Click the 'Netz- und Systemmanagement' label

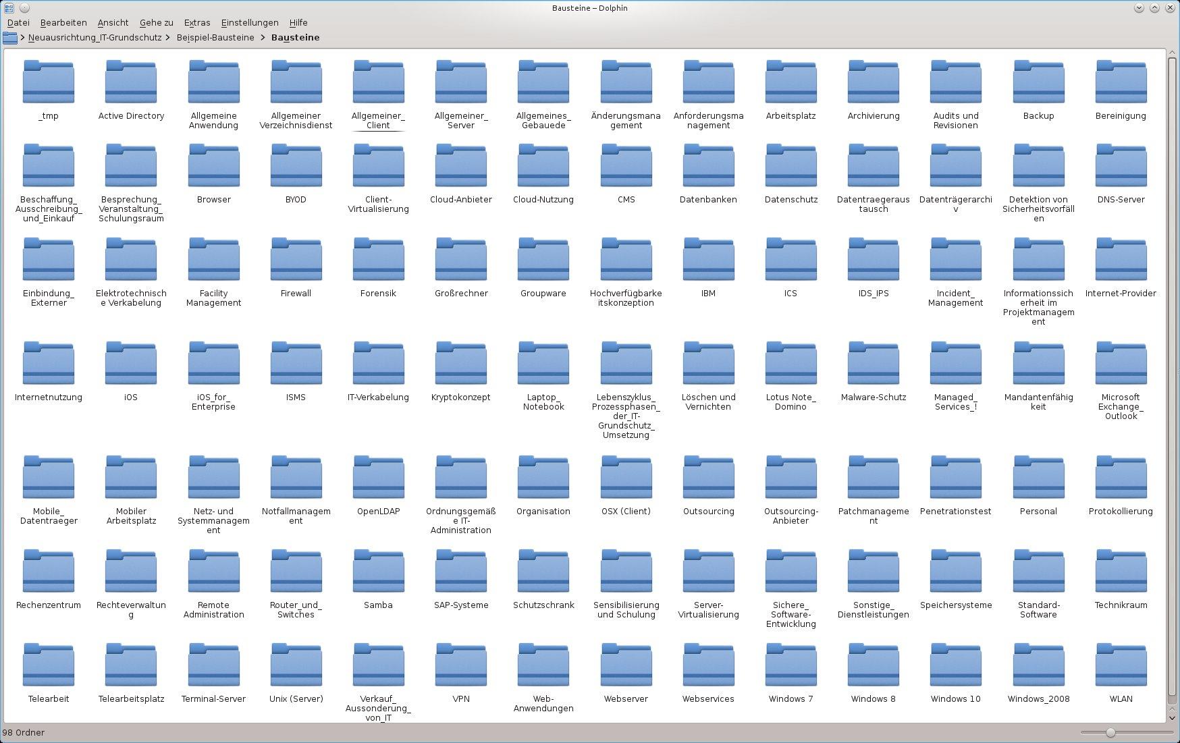(x=213, y=520)
